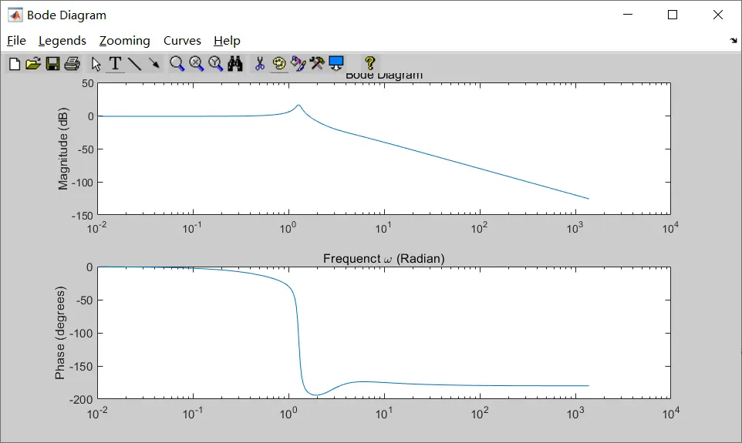Viewport: 742px width, 443px height.
Task: Activate the first magnifier zoom tool
Action: (x=177, y=64)
